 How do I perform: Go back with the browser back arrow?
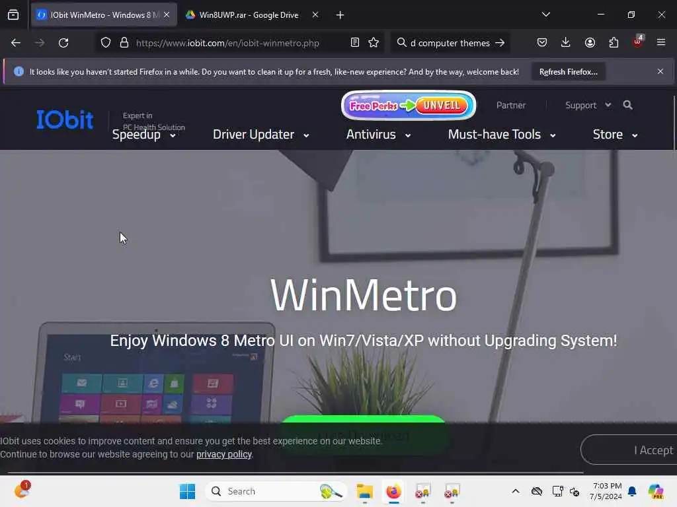tap(16, 43)
